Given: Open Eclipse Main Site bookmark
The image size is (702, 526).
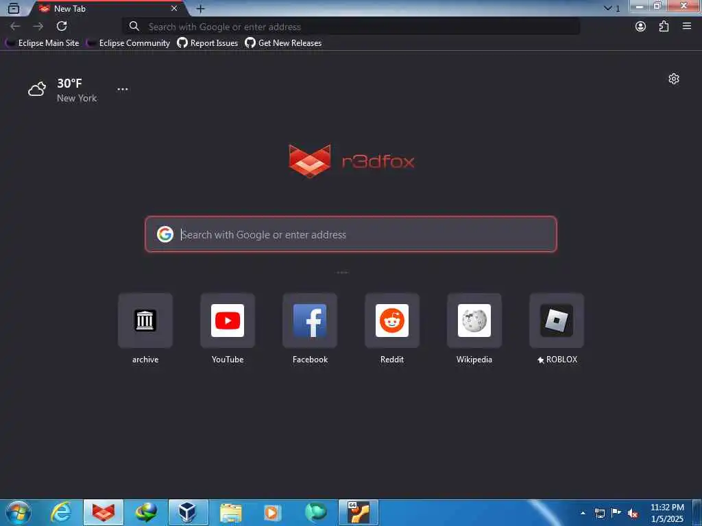Looking at the screenshot, I should tap(42, 43).
